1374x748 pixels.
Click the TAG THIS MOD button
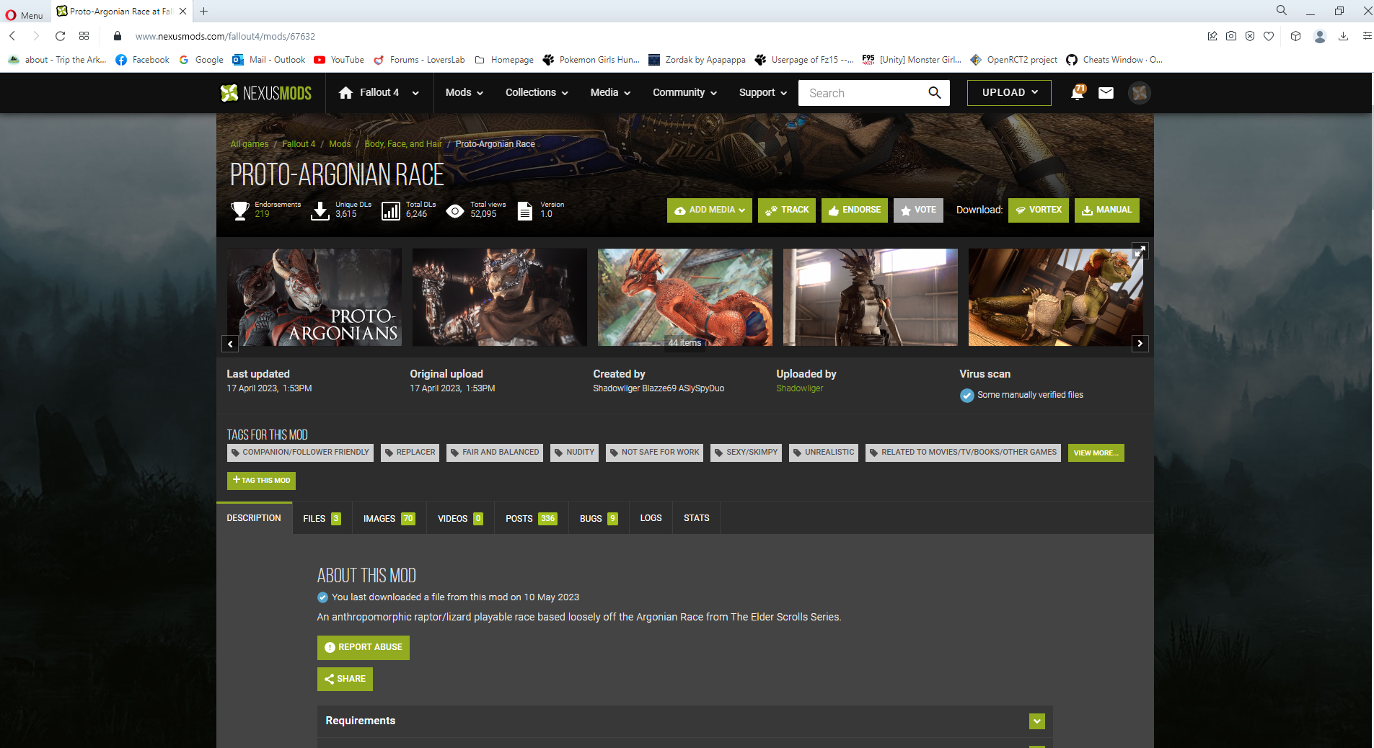click(261, 481)
